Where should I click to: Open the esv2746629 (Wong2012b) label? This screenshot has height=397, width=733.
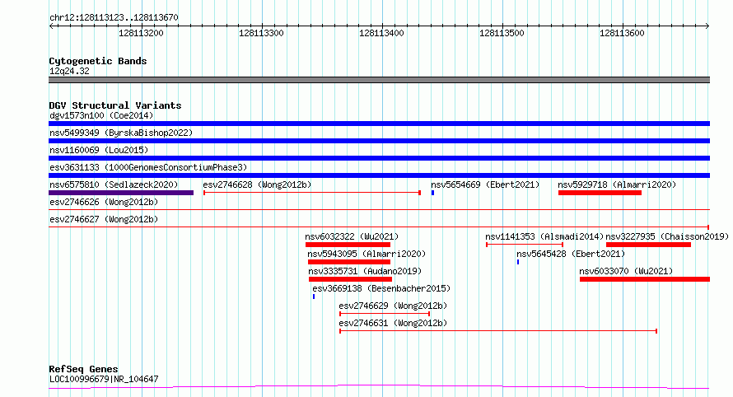coord(393,306)
